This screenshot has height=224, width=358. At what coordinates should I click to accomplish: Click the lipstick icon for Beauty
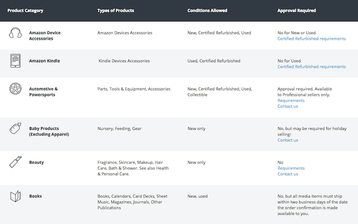coord(16,162)
